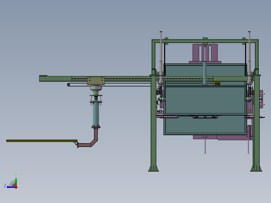Select the purple rod hanging below the tank center

205,146
